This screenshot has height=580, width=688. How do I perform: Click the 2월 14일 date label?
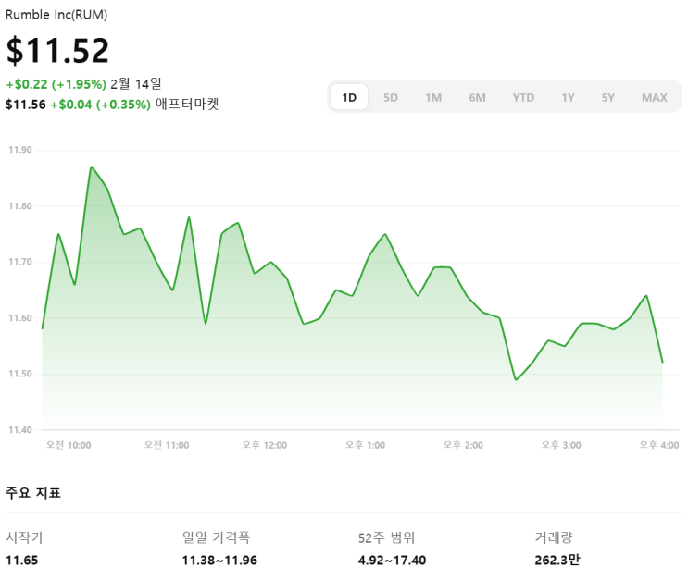tap(136, 83)
